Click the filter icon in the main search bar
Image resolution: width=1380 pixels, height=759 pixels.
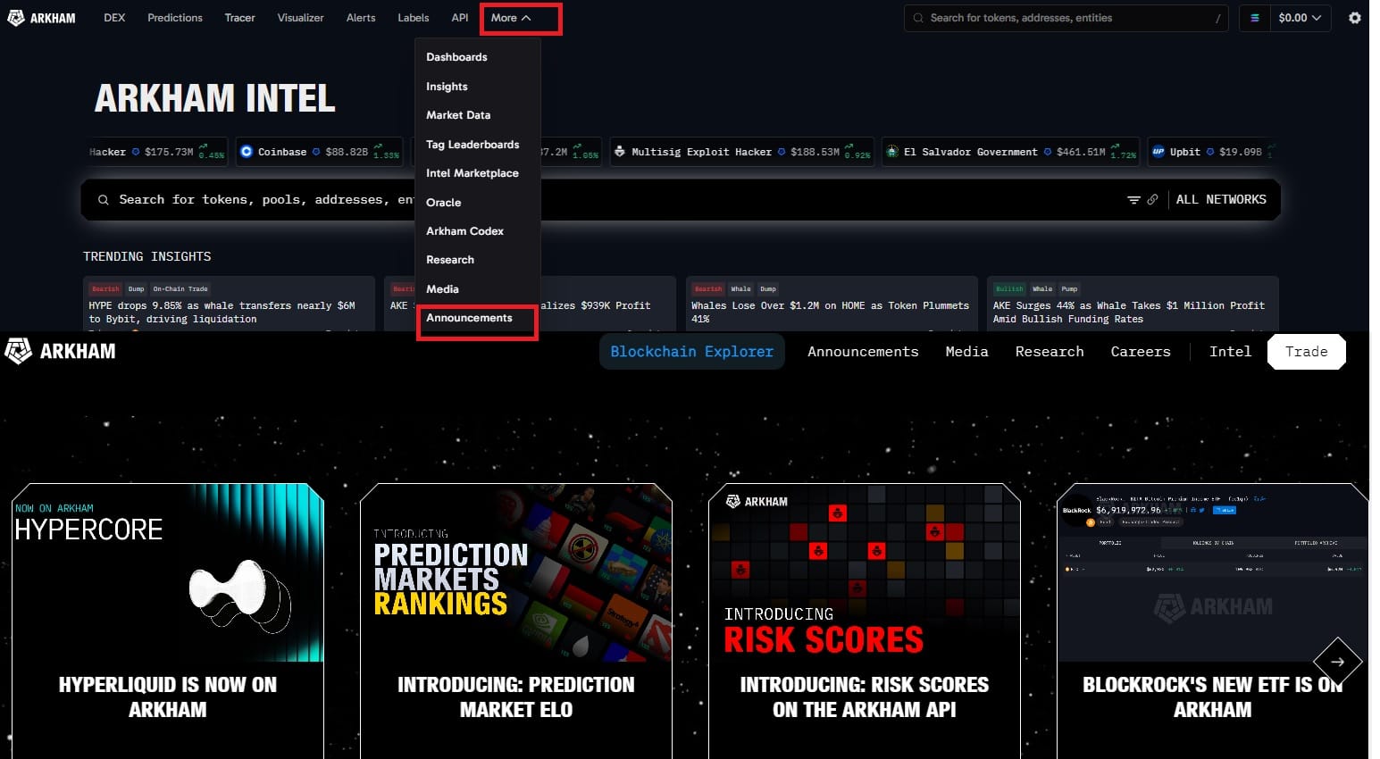[x=1133, y=200]
